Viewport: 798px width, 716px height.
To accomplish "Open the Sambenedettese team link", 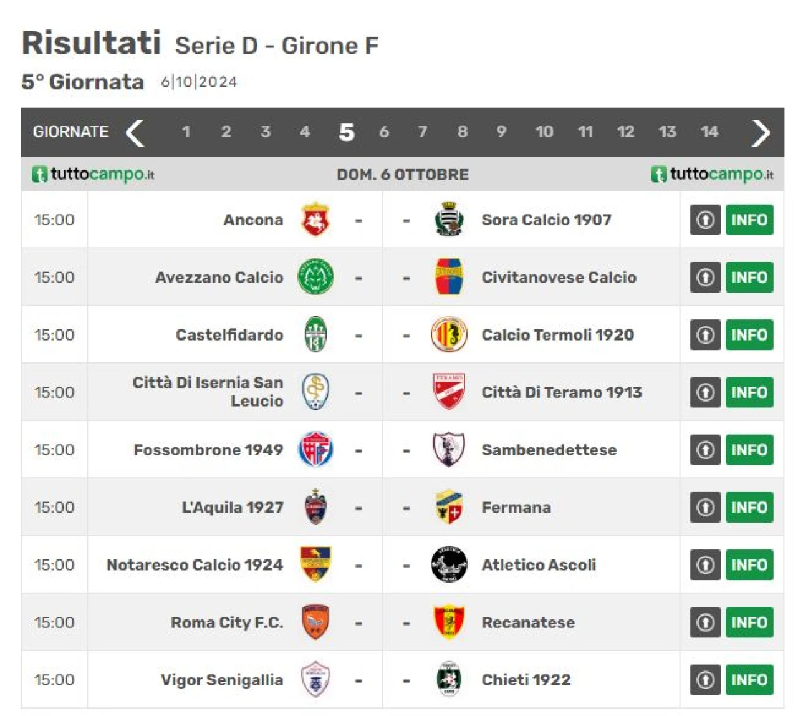I will pos(549,450).
